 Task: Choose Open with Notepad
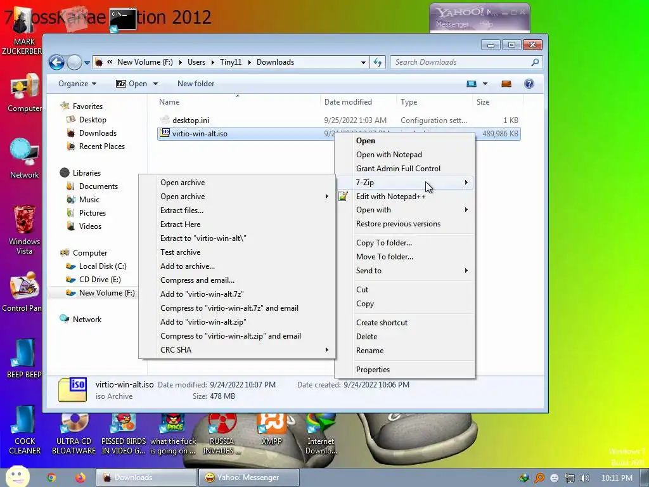click(404, 155)
